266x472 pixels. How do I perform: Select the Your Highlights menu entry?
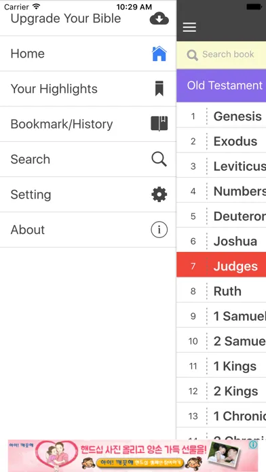coord(88,88)
